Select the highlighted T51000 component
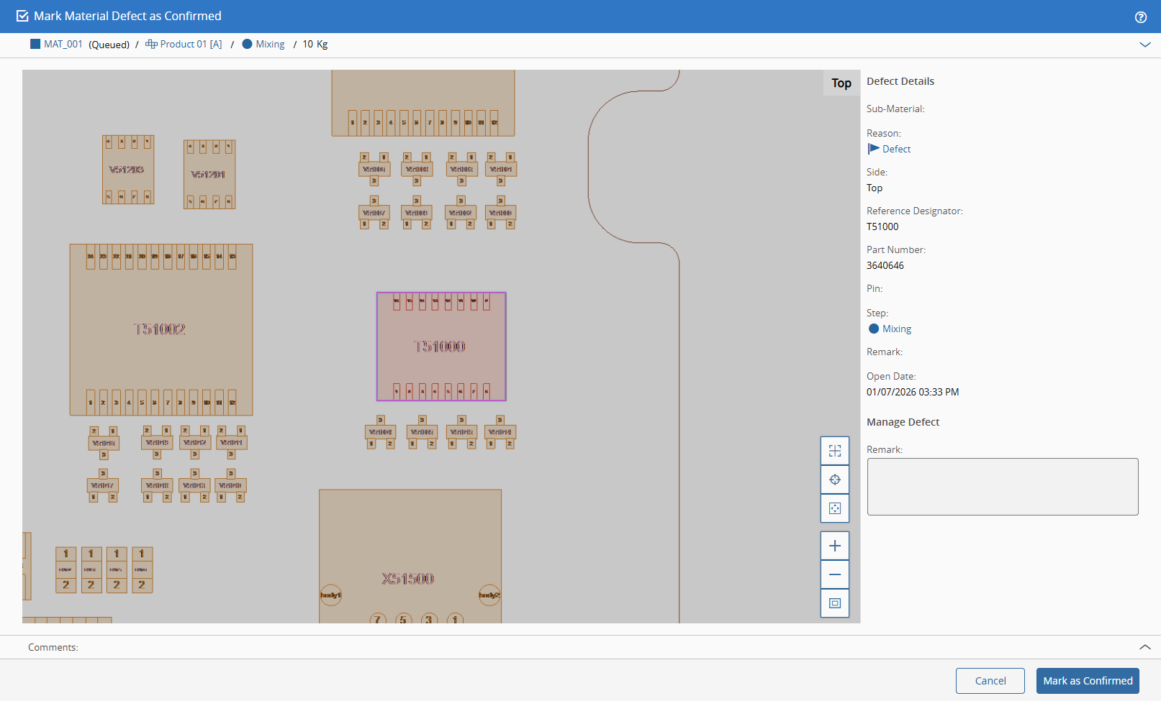1161x701 pixels. tap(441, 347)
